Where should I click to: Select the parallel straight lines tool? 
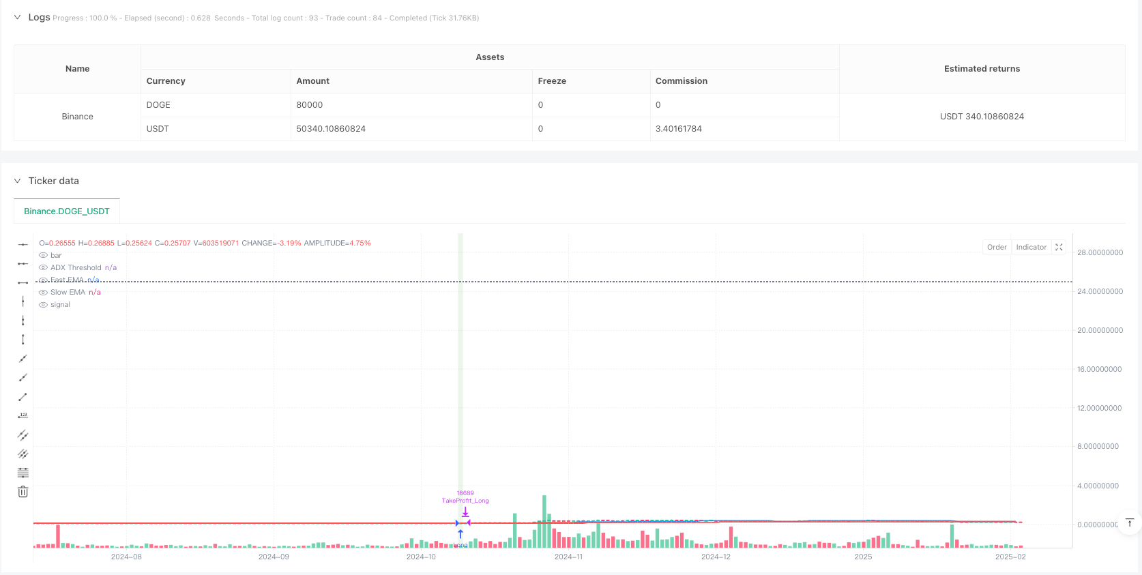tap(23, 454)
